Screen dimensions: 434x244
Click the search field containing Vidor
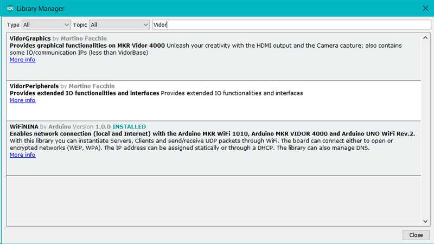coord(290,25)
